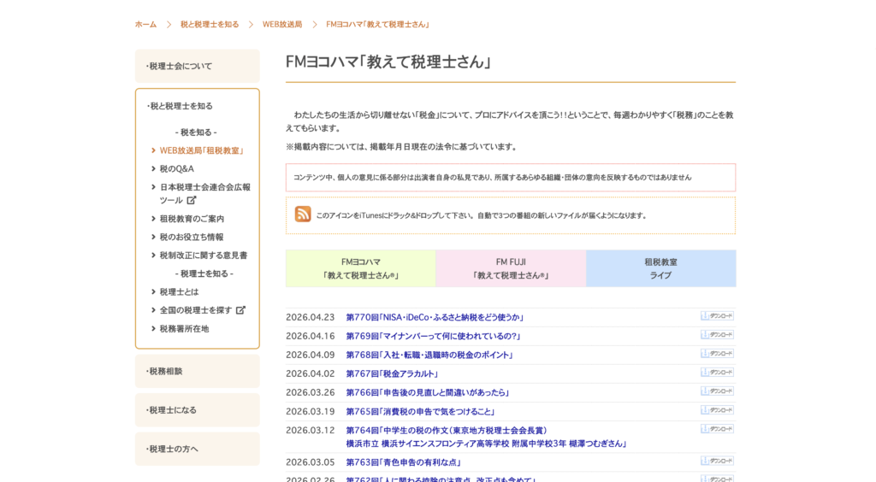
Task: Click the date 2026.03.05
Action: point(310,462)
